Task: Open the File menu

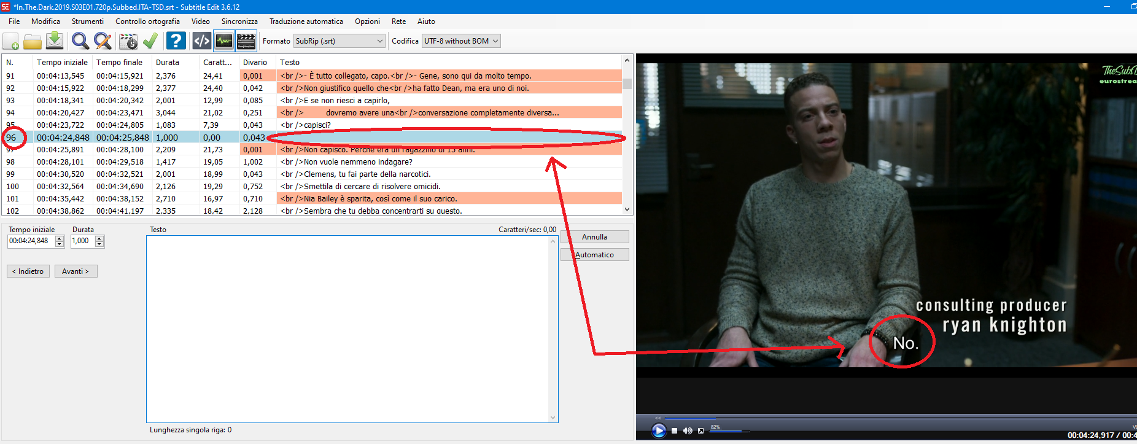Action: point(14,21)
